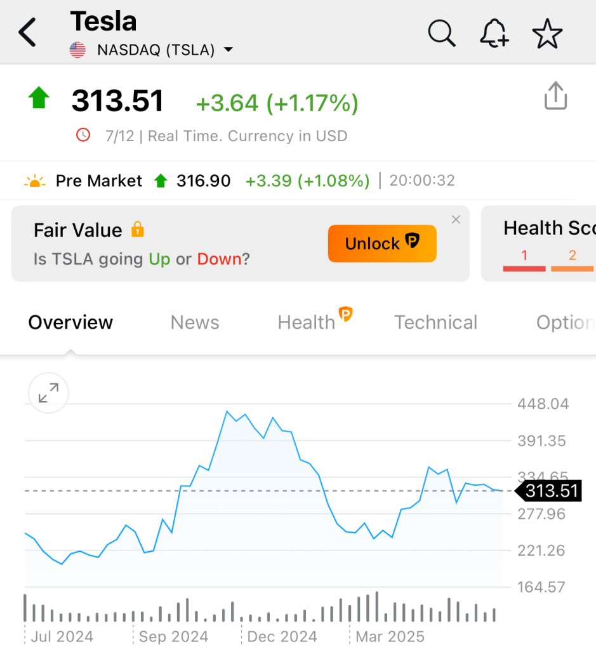
Task: Tap the share icon beside price
Action: (x=555, y=95)
